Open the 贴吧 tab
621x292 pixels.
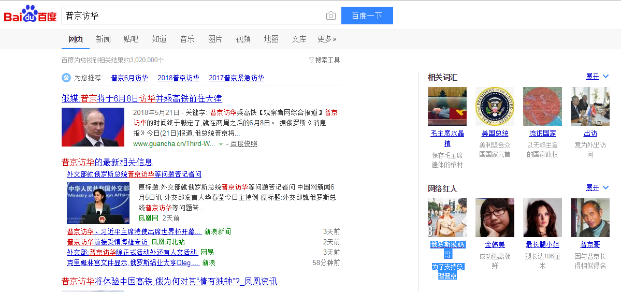(131, 39)
